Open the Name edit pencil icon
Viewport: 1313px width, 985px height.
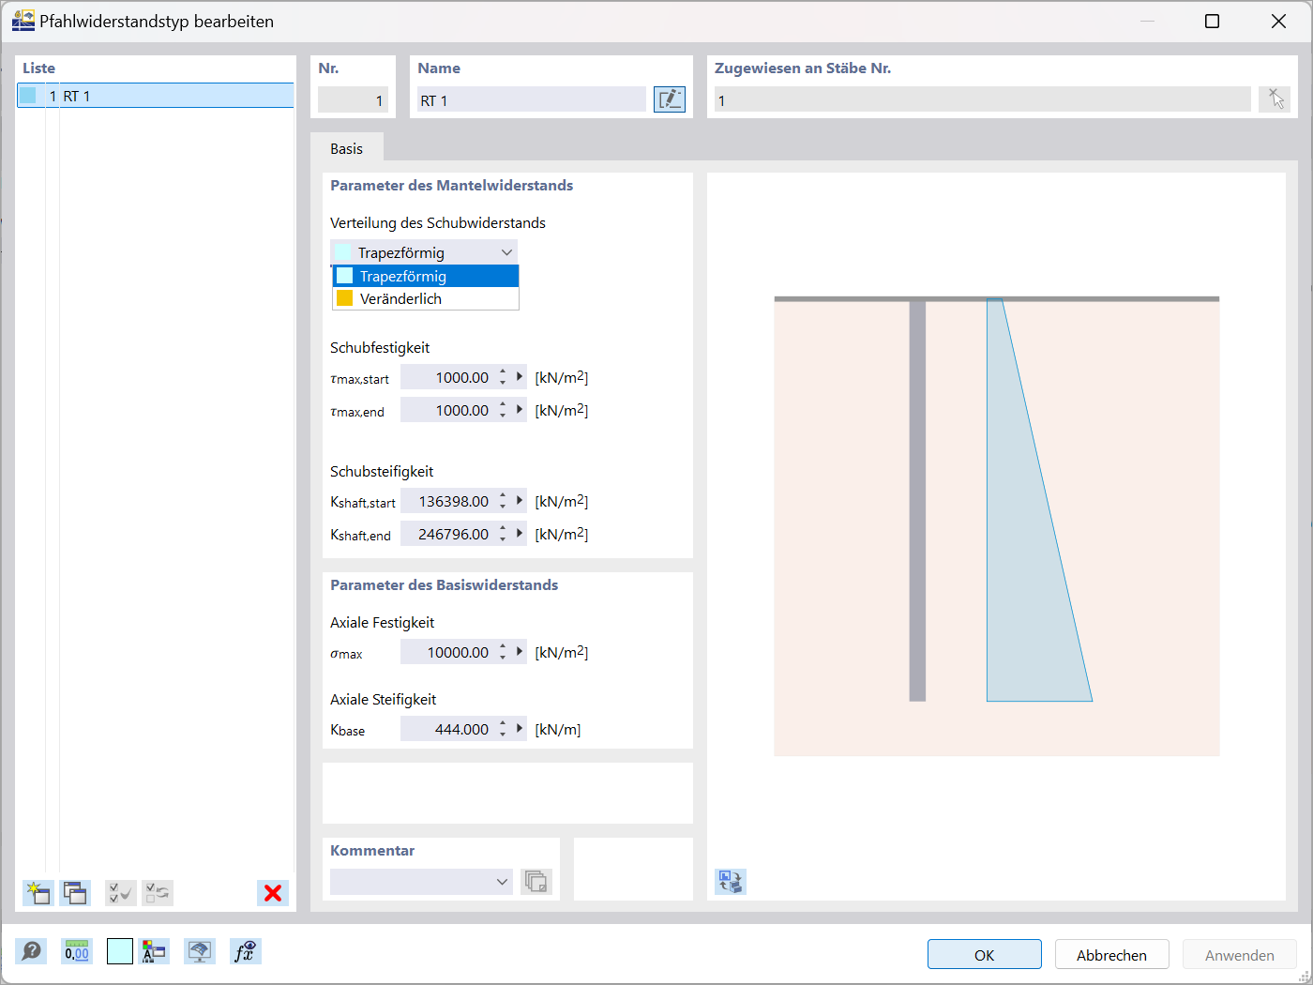click(x=669, y=98)
